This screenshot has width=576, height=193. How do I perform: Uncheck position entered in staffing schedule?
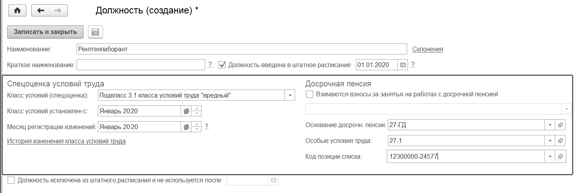[x=222, y=65]
